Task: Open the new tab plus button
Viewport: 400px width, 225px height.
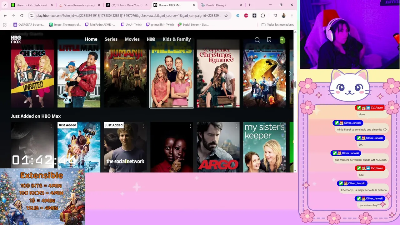Action: point(249,5)
